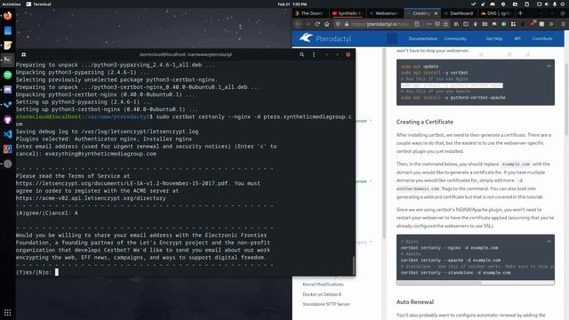Switch to the Dashboard tab
569x320 pixels.
click(x=460, y=13)
